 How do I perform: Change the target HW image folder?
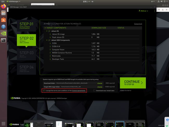[x=100, y=87]
